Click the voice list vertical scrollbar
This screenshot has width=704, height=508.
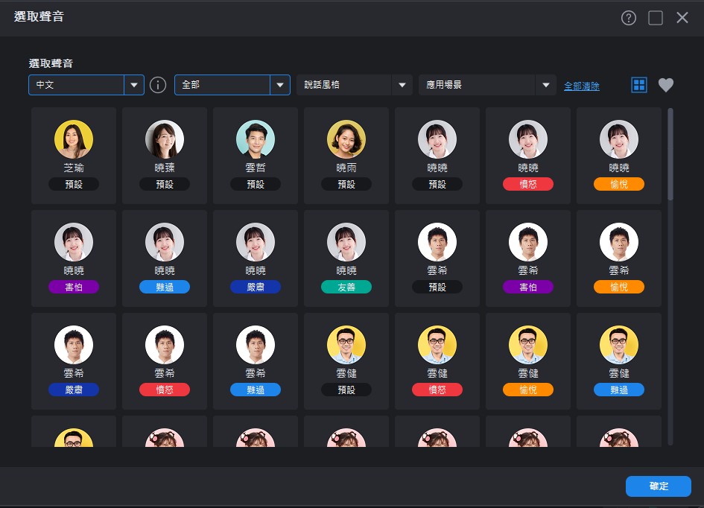pos(670,154)
